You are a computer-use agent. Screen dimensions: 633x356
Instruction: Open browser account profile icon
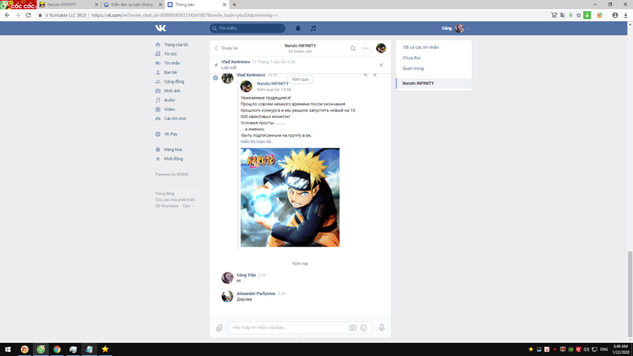pos(615,15)
